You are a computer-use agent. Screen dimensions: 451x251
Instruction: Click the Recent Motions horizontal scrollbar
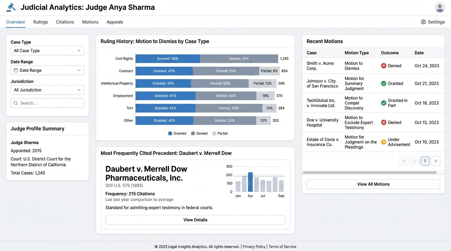click(x=370, y=173)
